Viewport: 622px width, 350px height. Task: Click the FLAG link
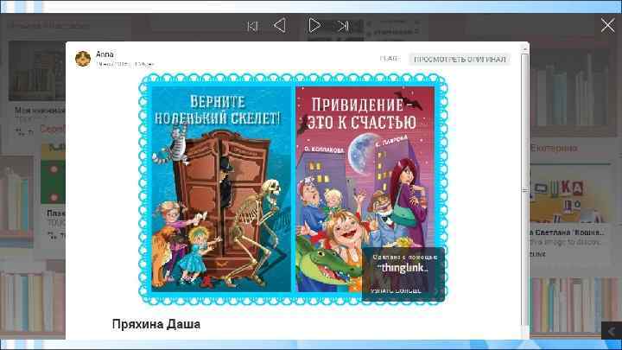click(x=389, y=59)
